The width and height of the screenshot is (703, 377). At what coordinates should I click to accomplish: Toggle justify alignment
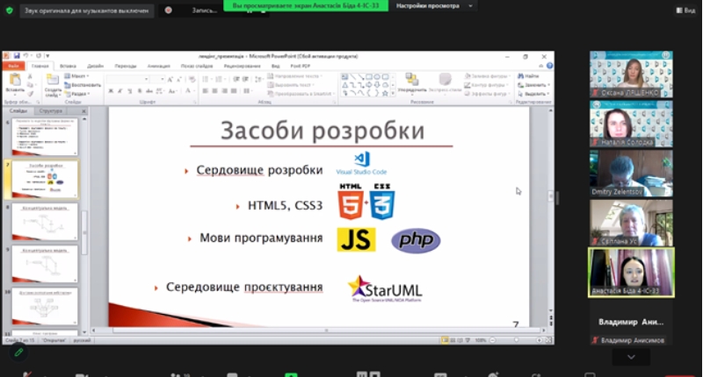[234, 91]
